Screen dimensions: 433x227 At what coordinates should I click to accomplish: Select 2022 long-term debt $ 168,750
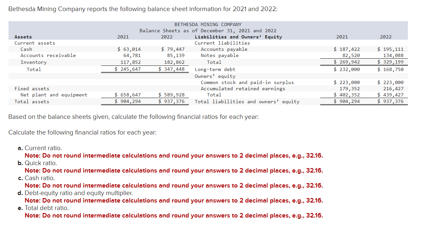point(391,69)
